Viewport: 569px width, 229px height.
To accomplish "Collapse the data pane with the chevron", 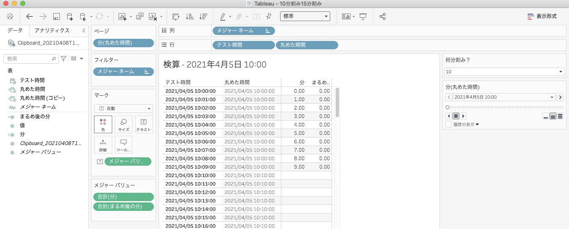I will (x=84, y=30).
